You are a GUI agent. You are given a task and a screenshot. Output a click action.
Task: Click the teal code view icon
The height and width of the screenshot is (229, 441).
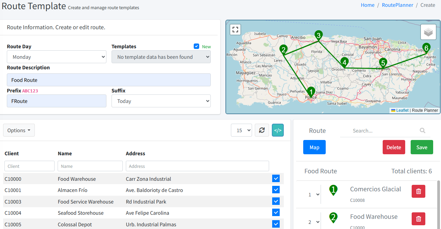point(278,130)
